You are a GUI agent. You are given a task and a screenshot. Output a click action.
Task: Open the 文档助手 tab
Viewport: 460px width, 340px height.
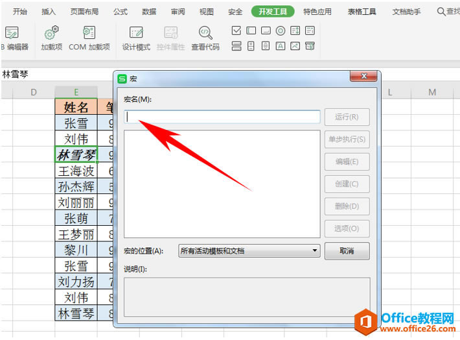(x=407, y=12)
